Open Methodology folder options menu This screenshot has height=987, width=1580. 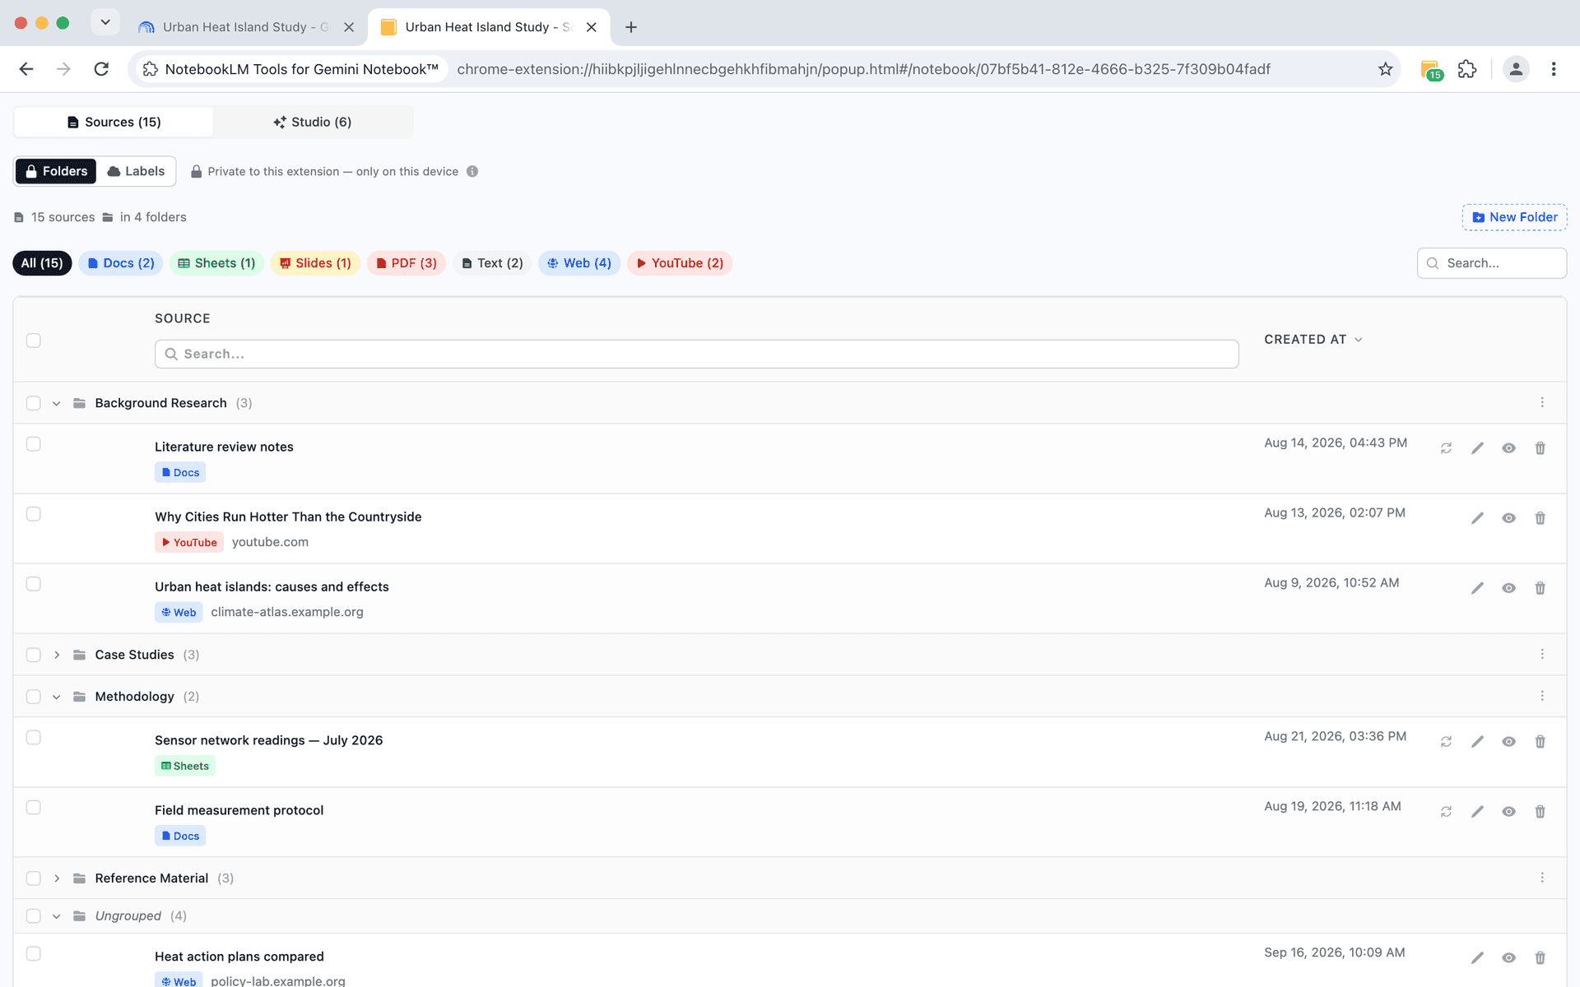click(1542, 696)
